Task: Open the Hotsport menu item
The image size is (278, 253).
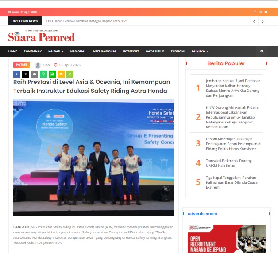Action: [x=131, y=51]
